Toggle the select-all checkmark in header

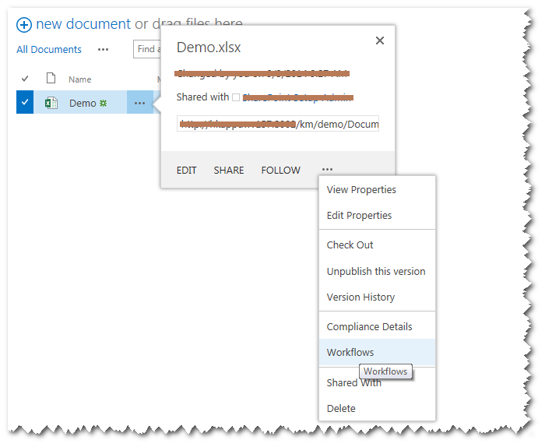tap(25, 79)
